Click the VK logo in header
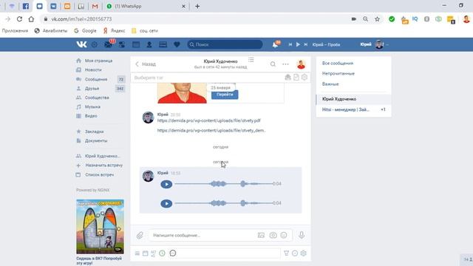The width and height of the screenshot is (473, 266). pos(81,44)
